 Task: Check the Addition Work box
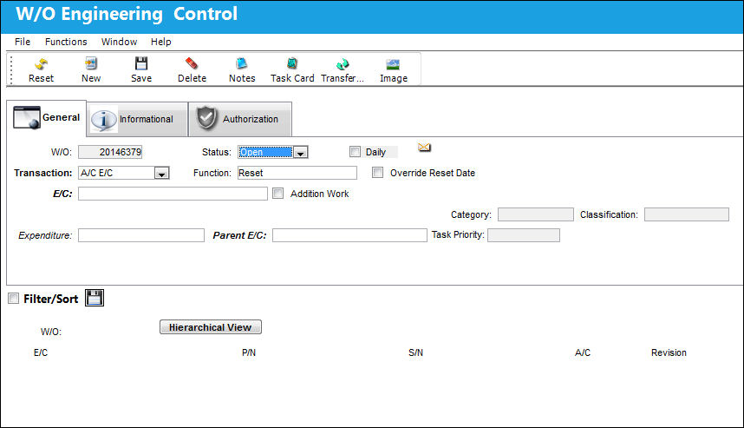[278, 194]
